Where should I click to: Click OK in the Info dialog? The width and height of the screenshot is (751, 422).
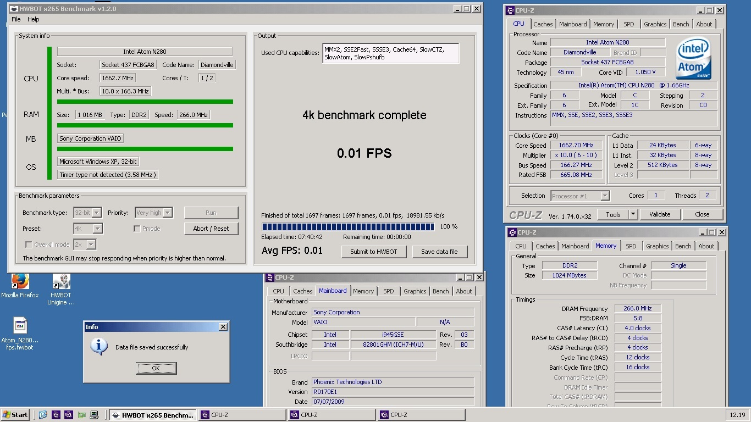[x=156, y=368]
